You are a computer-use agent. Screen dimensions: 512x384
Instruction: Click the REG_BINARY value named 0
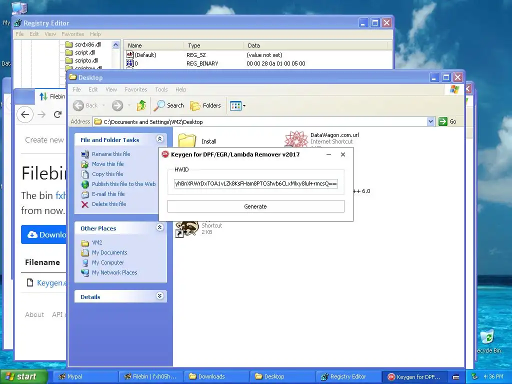click(258, 63)
